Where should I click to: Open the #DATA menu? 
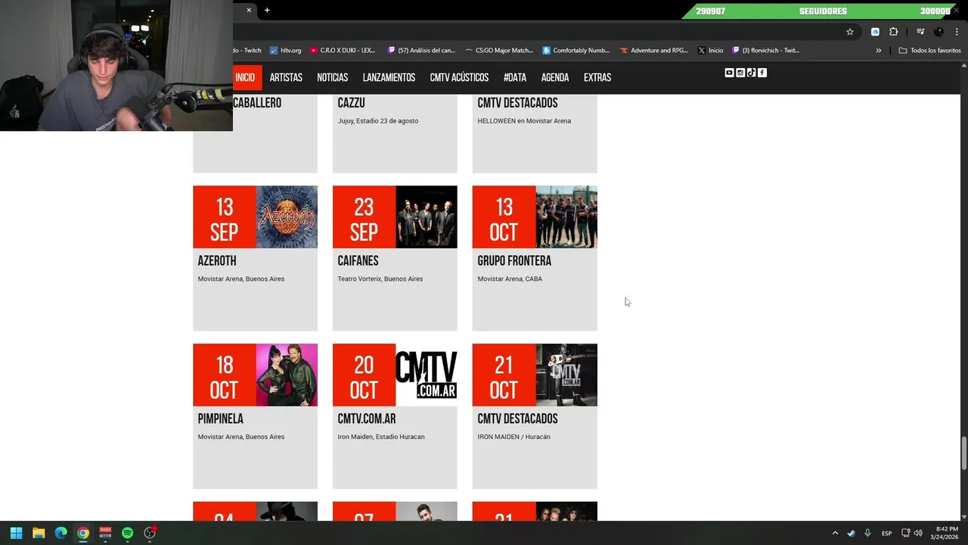[515, 77]
